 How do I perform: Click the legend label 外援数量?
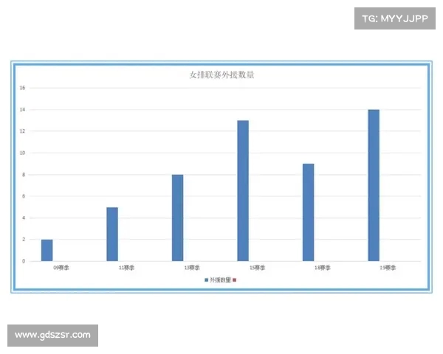pos(220,280)
